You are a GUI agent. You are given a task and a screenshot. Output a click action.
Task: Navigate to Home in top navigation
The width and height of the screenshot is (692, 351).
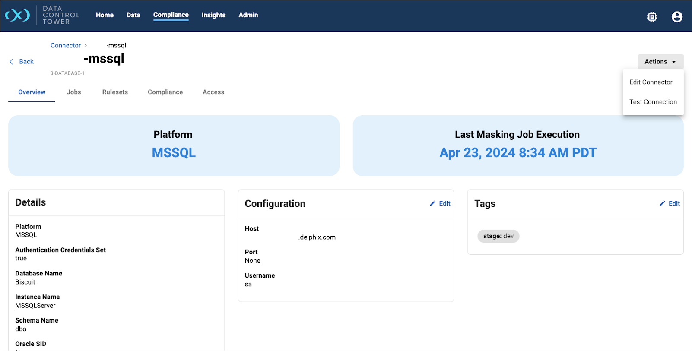coord(105,15)
